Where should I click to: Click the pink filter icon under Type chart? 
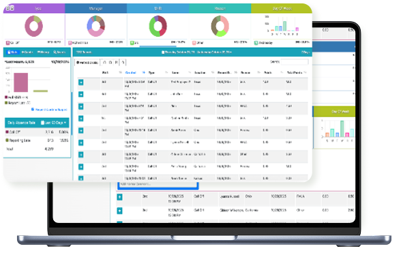click(x=8, y=43)
